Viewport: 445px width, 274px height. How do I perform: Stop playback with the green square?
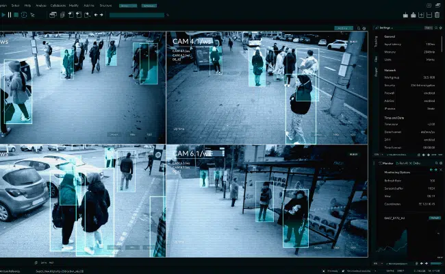[16, 15]
